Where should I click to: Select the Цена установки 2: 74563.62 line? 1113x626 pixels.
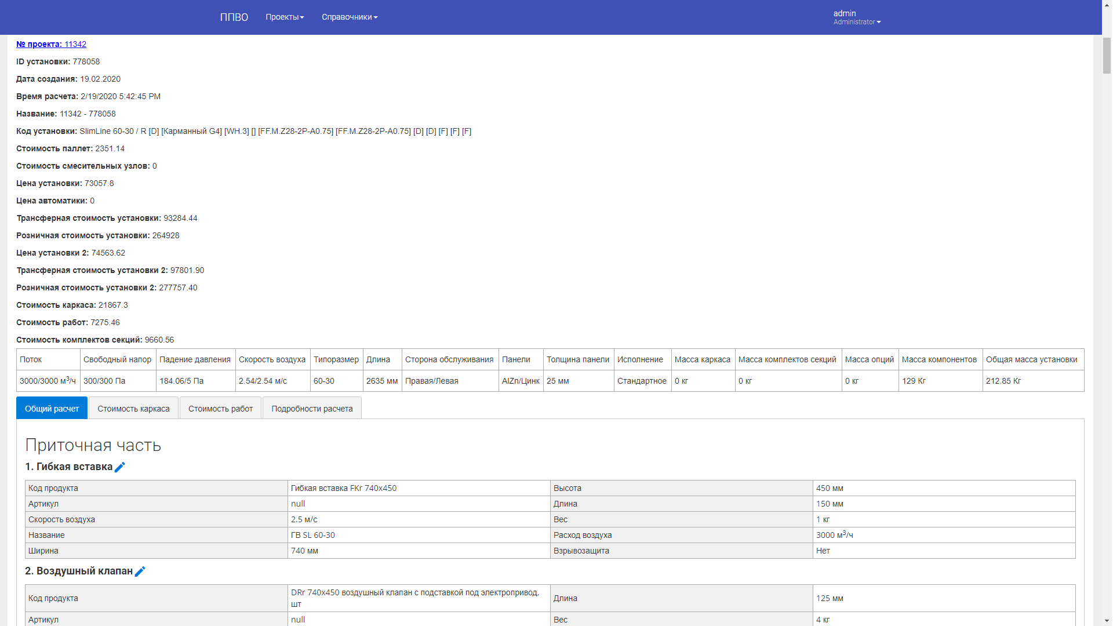click(x=71, y=253)
